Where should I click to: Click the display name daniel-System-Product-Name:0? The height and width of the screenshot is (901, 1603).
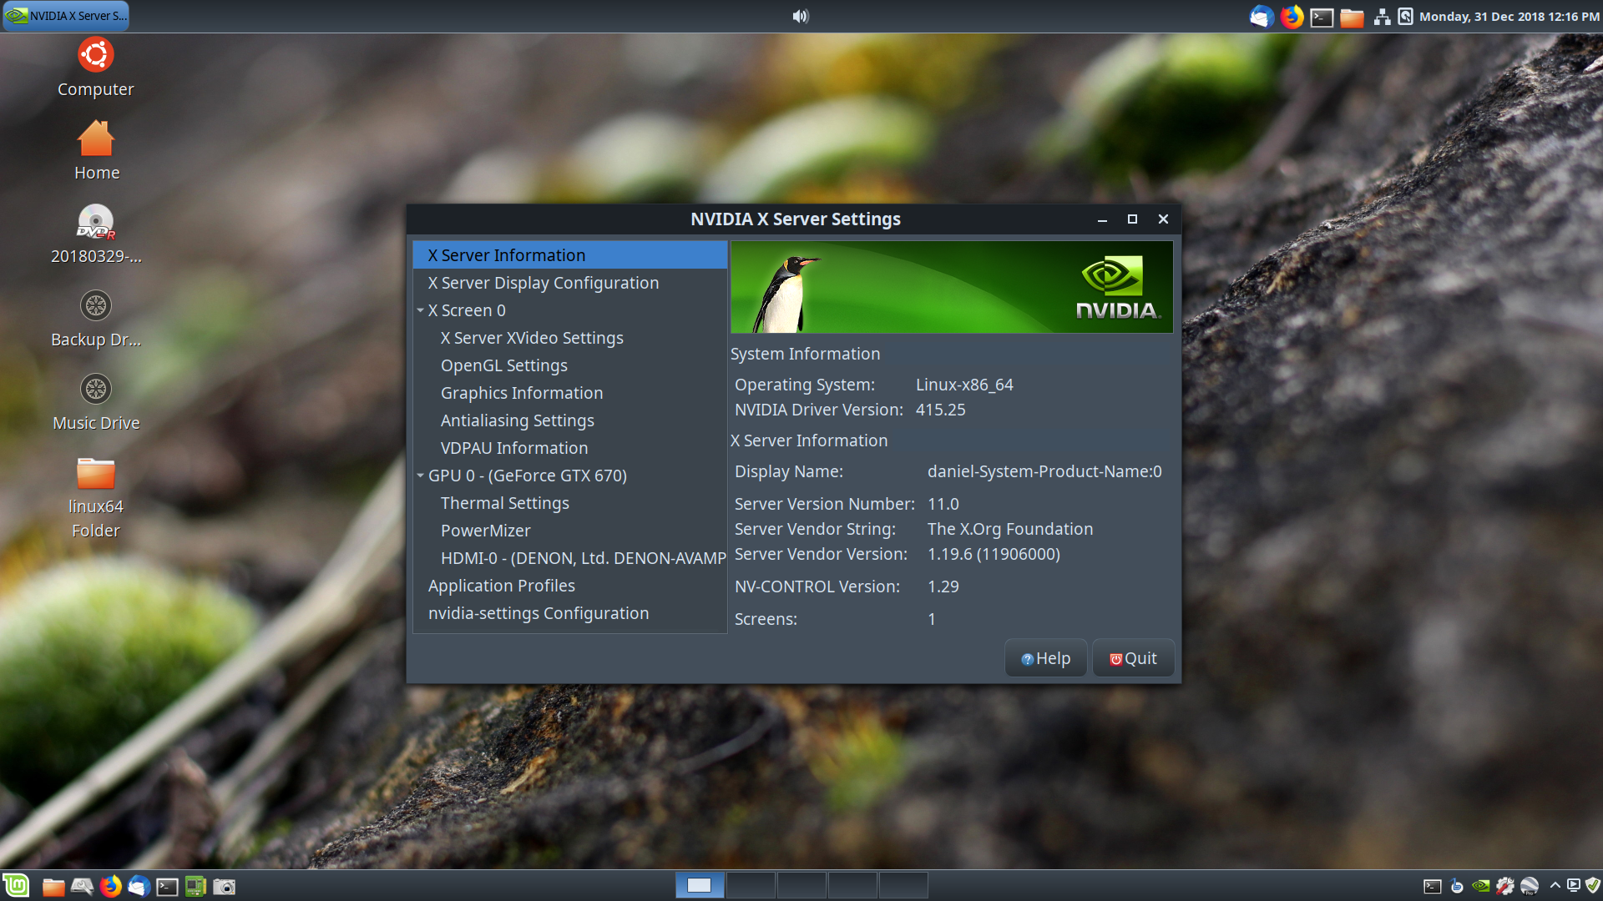pos(1044,471)
